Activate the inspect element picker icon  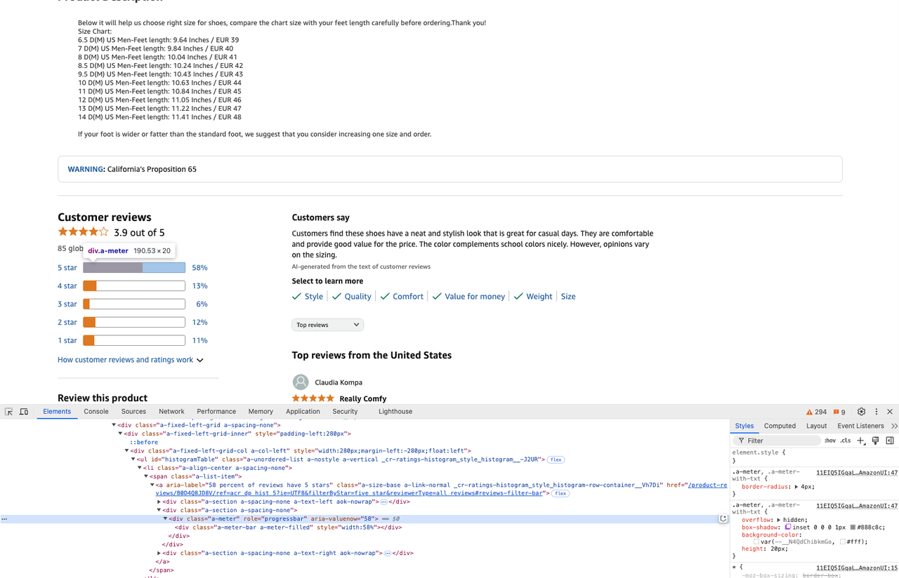tap(8, 412)
